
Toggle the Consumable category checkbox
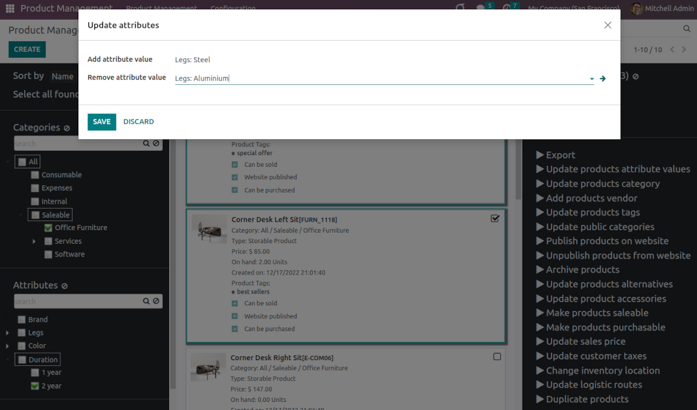click(35, 175)
